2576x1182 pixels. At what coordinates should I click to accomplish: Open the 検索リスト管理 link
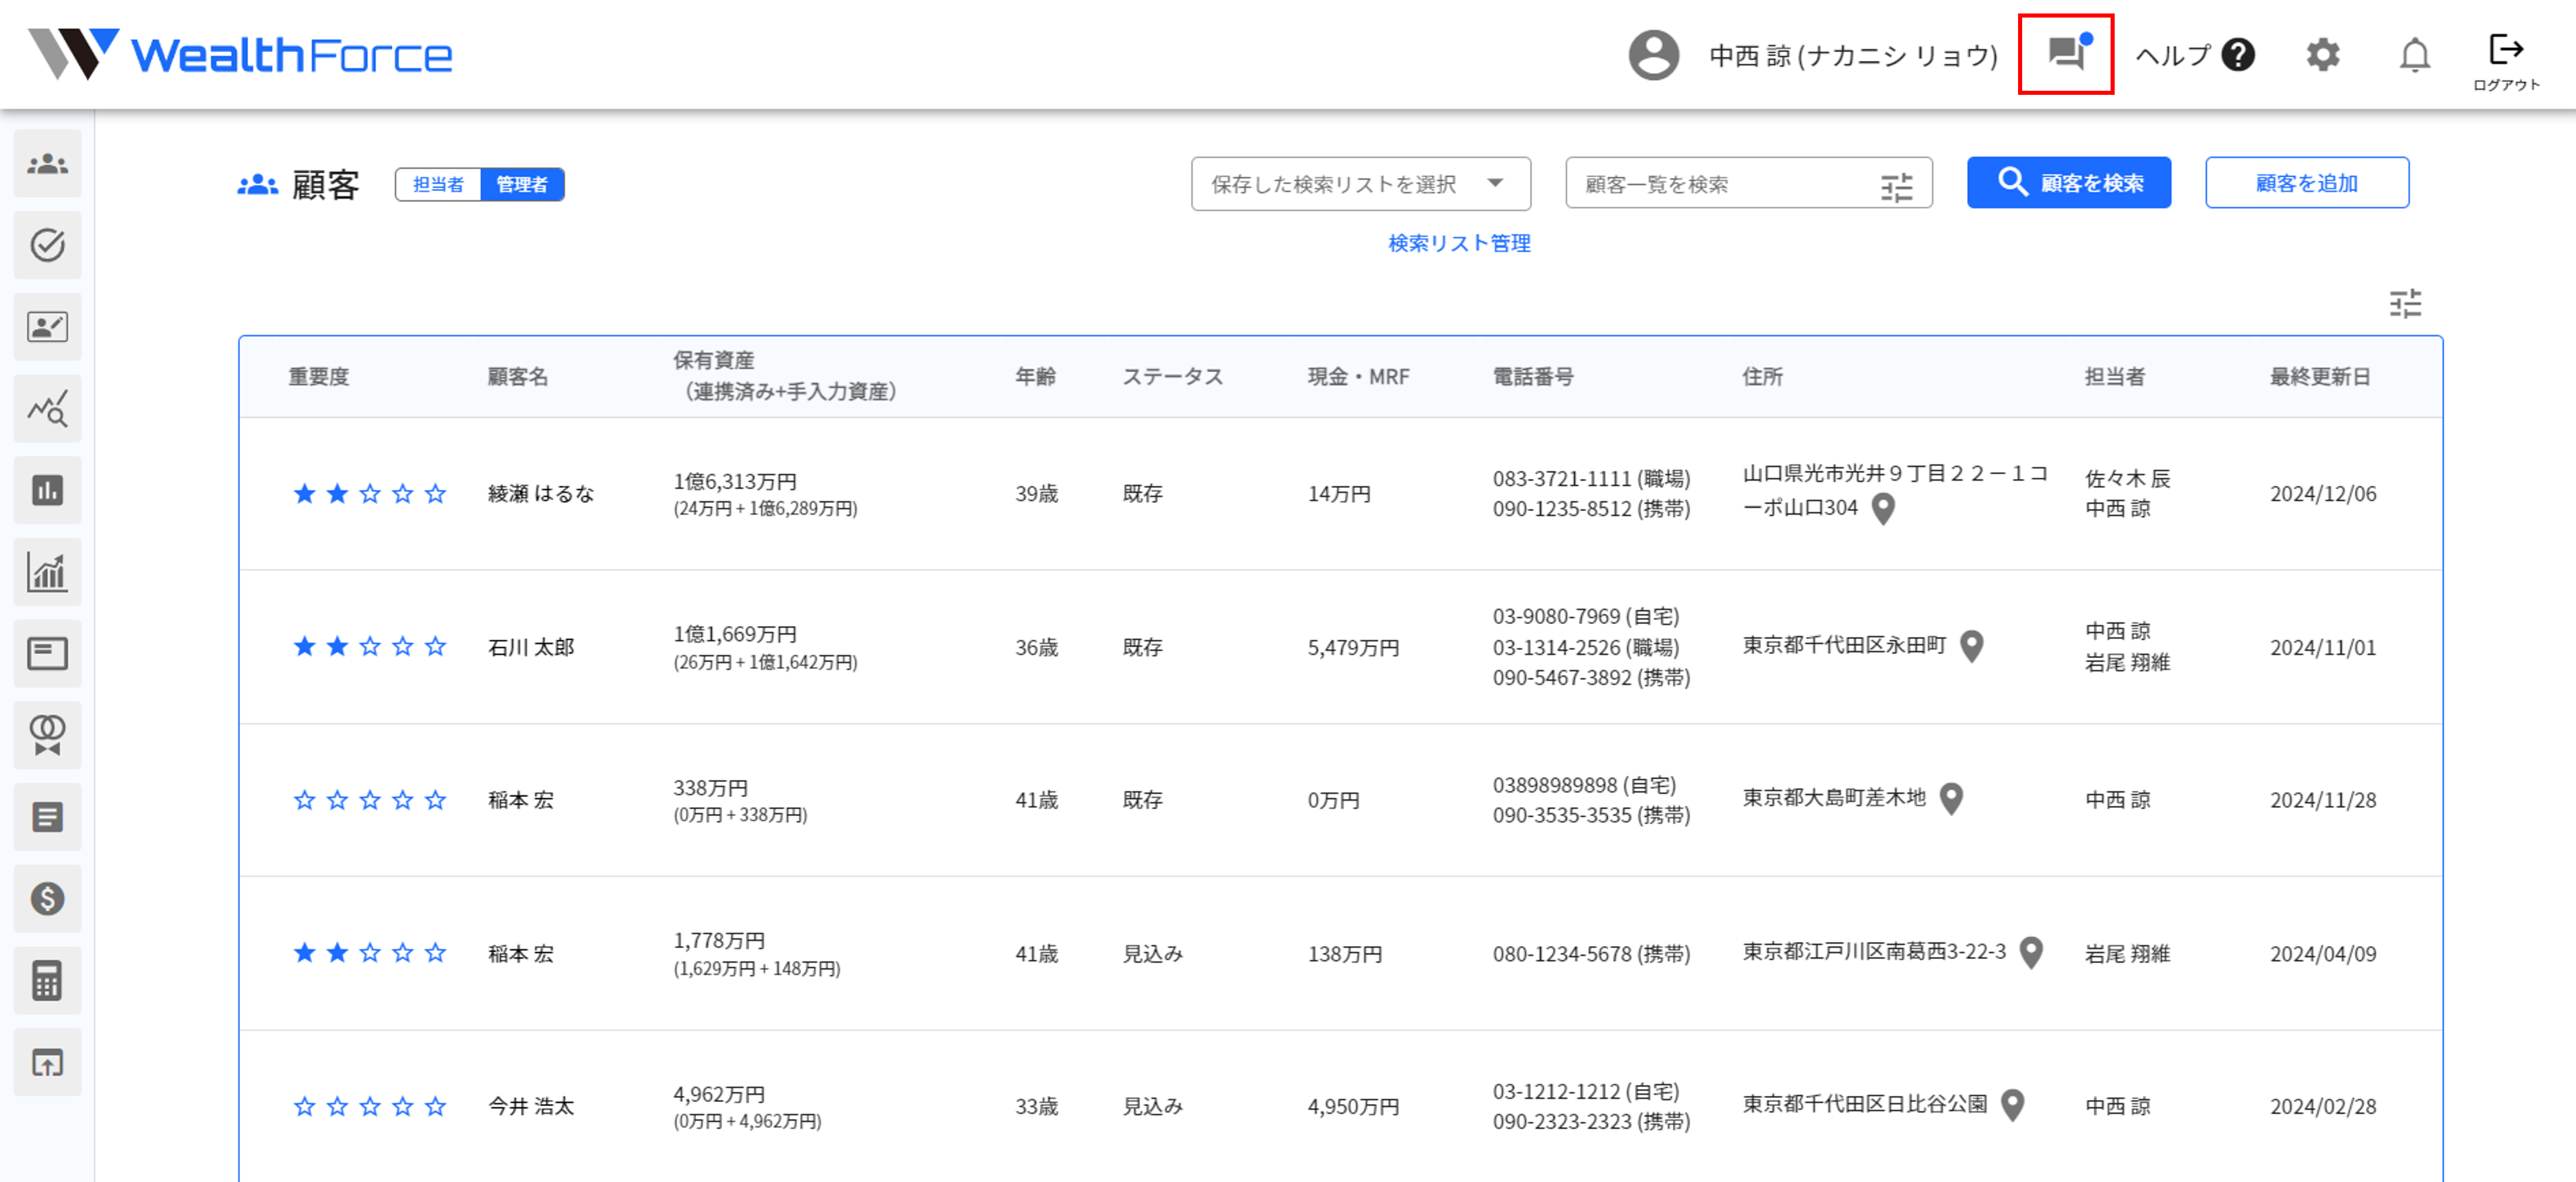[x=1458, y=243]
